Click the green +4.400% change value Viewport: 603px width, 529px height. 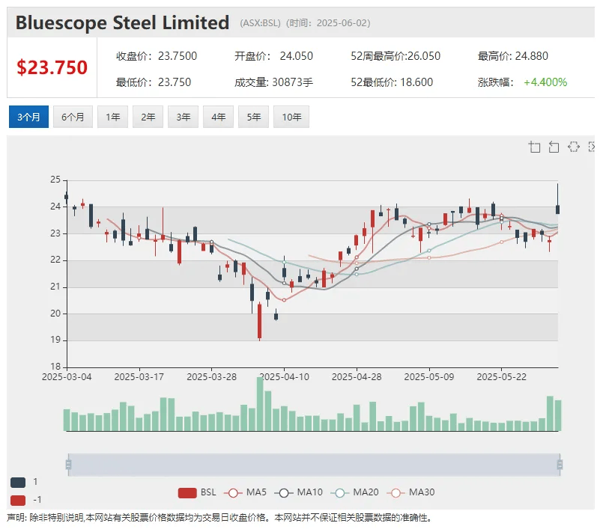click(545, 82)
